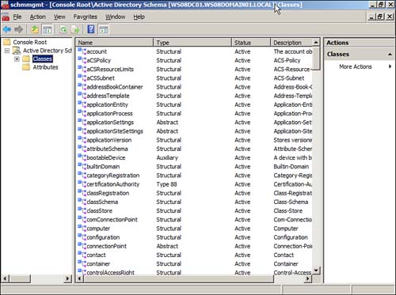This screenshot has width=396, height=295.
Task: Click the MMC document icon beside File menu
Action: 6,17
